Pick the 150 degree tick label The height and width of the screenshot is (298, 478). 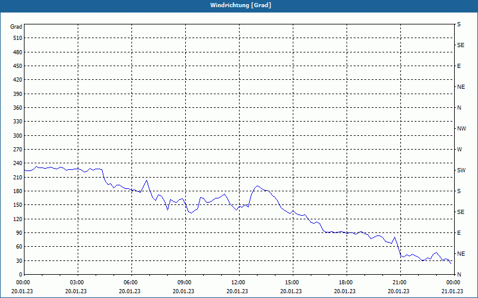(18, 204)
